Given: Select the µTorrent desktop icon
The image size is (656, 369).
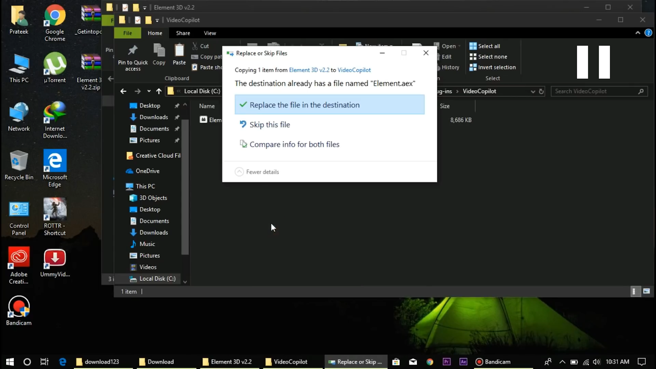Looking at the screenshot, I should pyautogui.click(x=55, y=68).
